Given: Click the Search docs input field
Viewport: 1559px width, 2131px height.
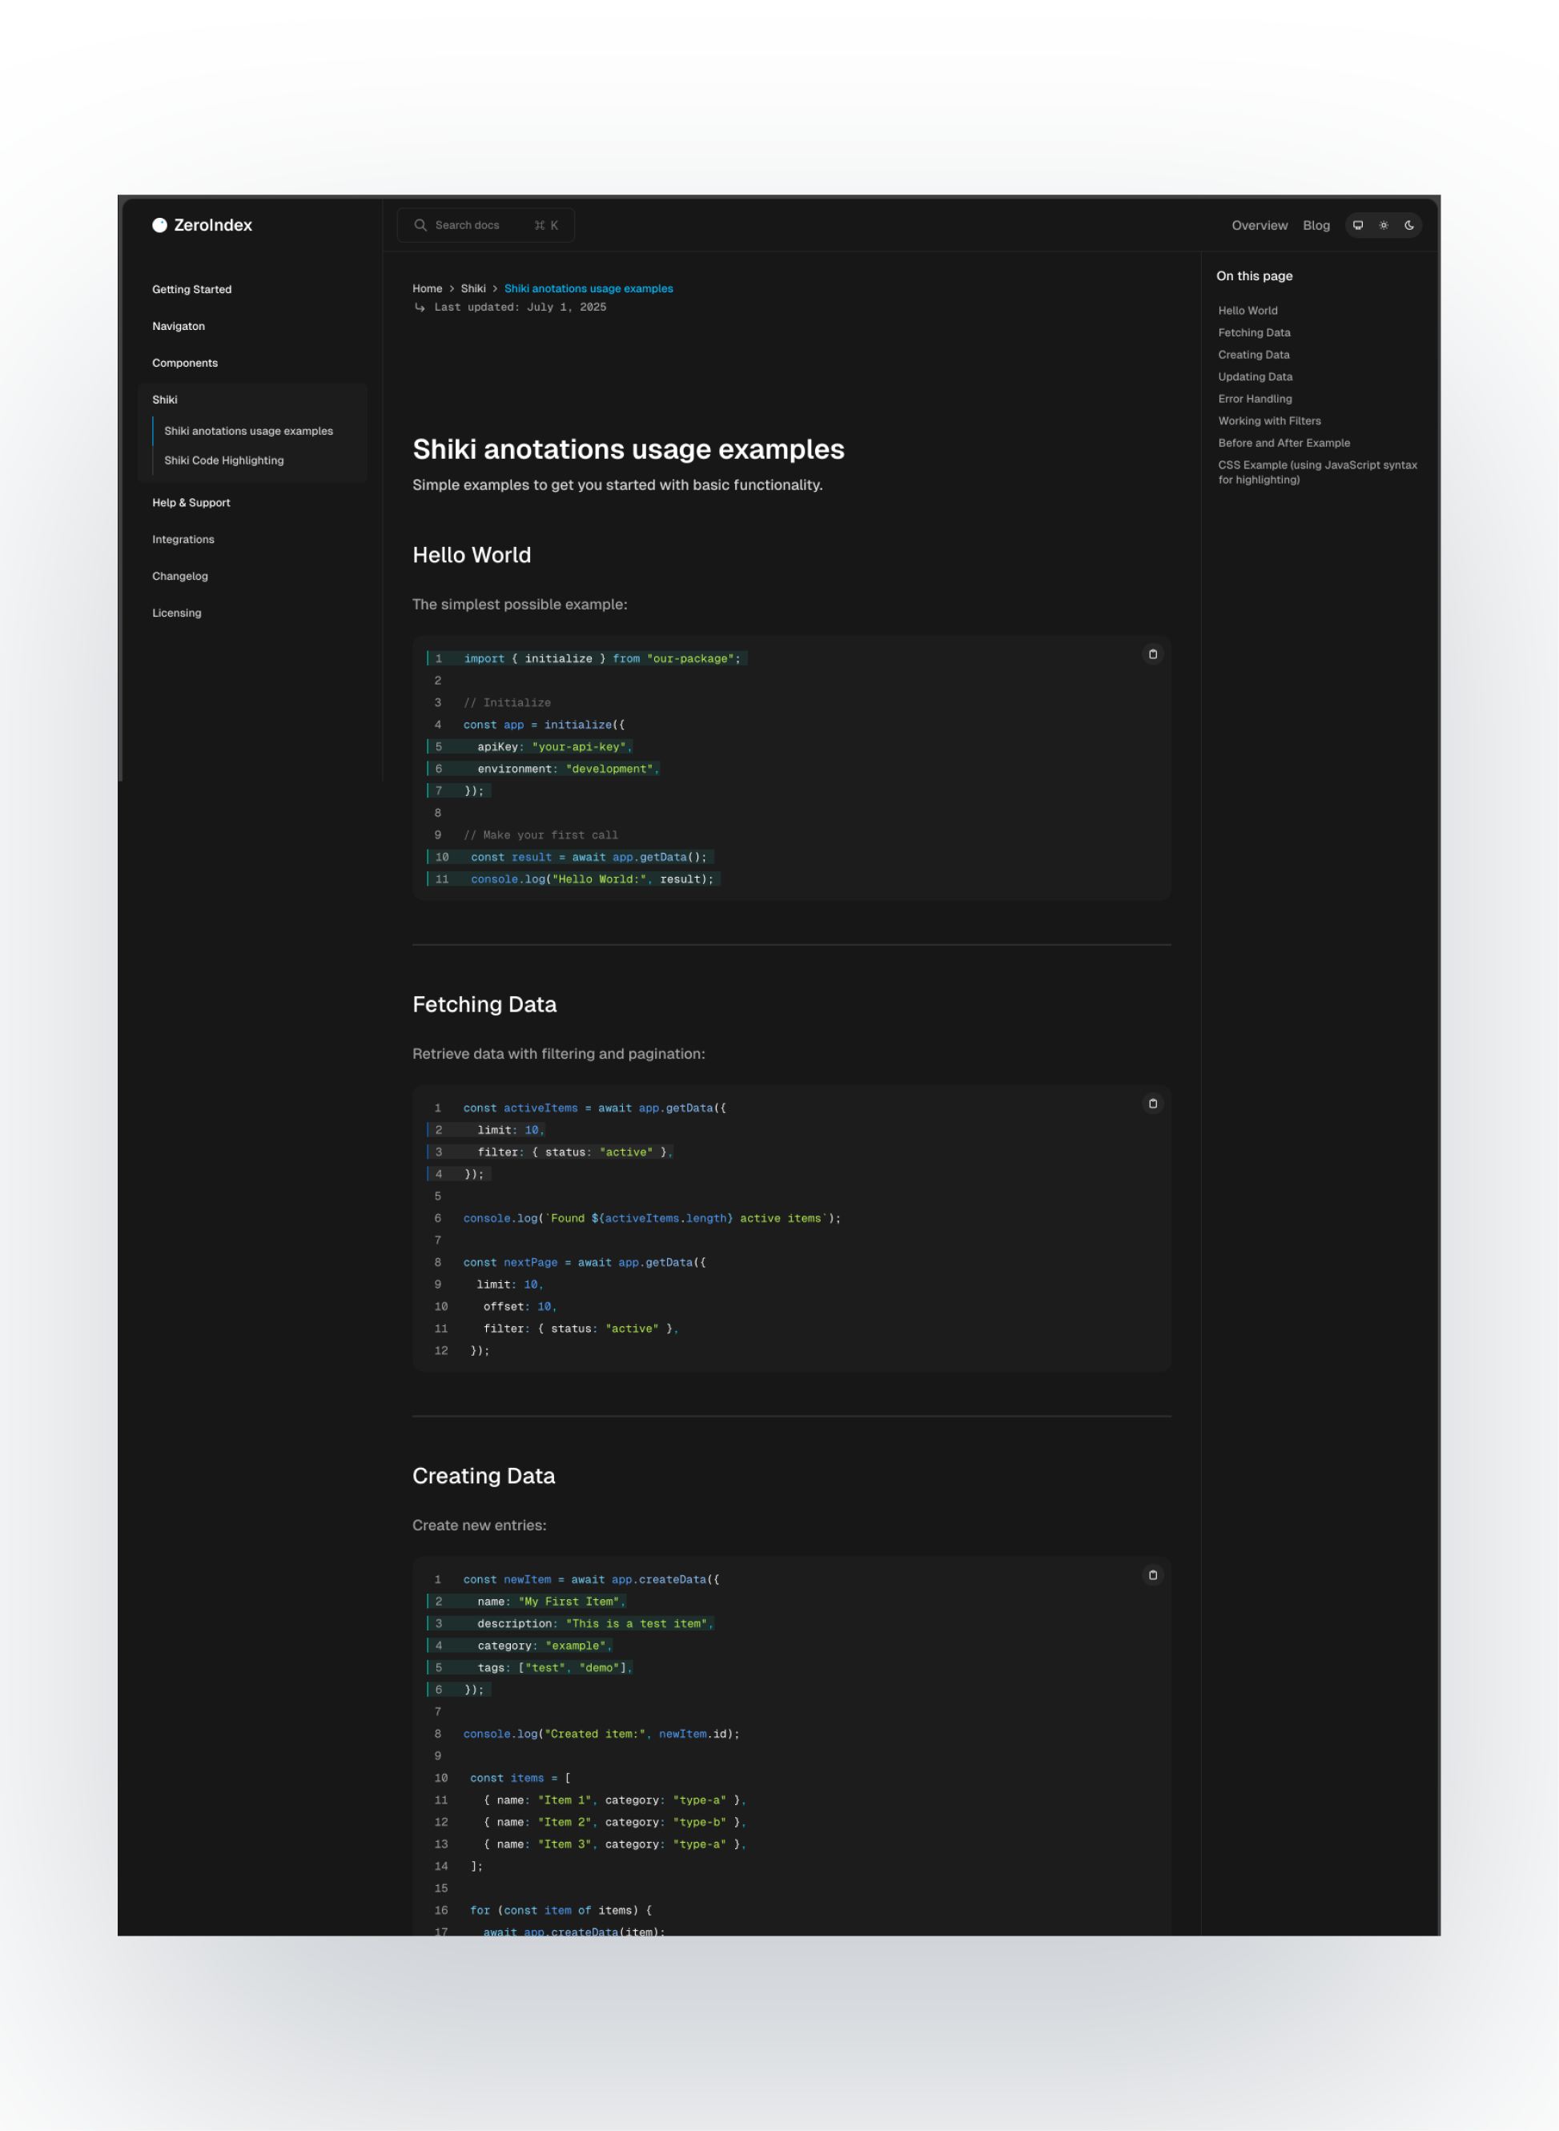Looking at the screenshot, I should [485, 224].
